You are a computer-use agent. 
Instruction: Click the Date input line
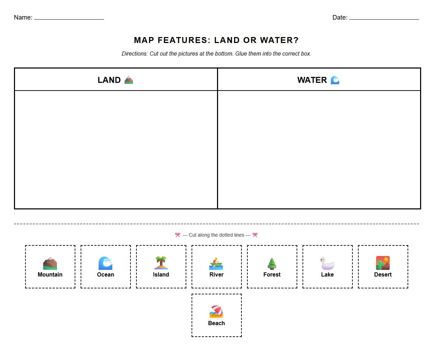click(384, 19)
